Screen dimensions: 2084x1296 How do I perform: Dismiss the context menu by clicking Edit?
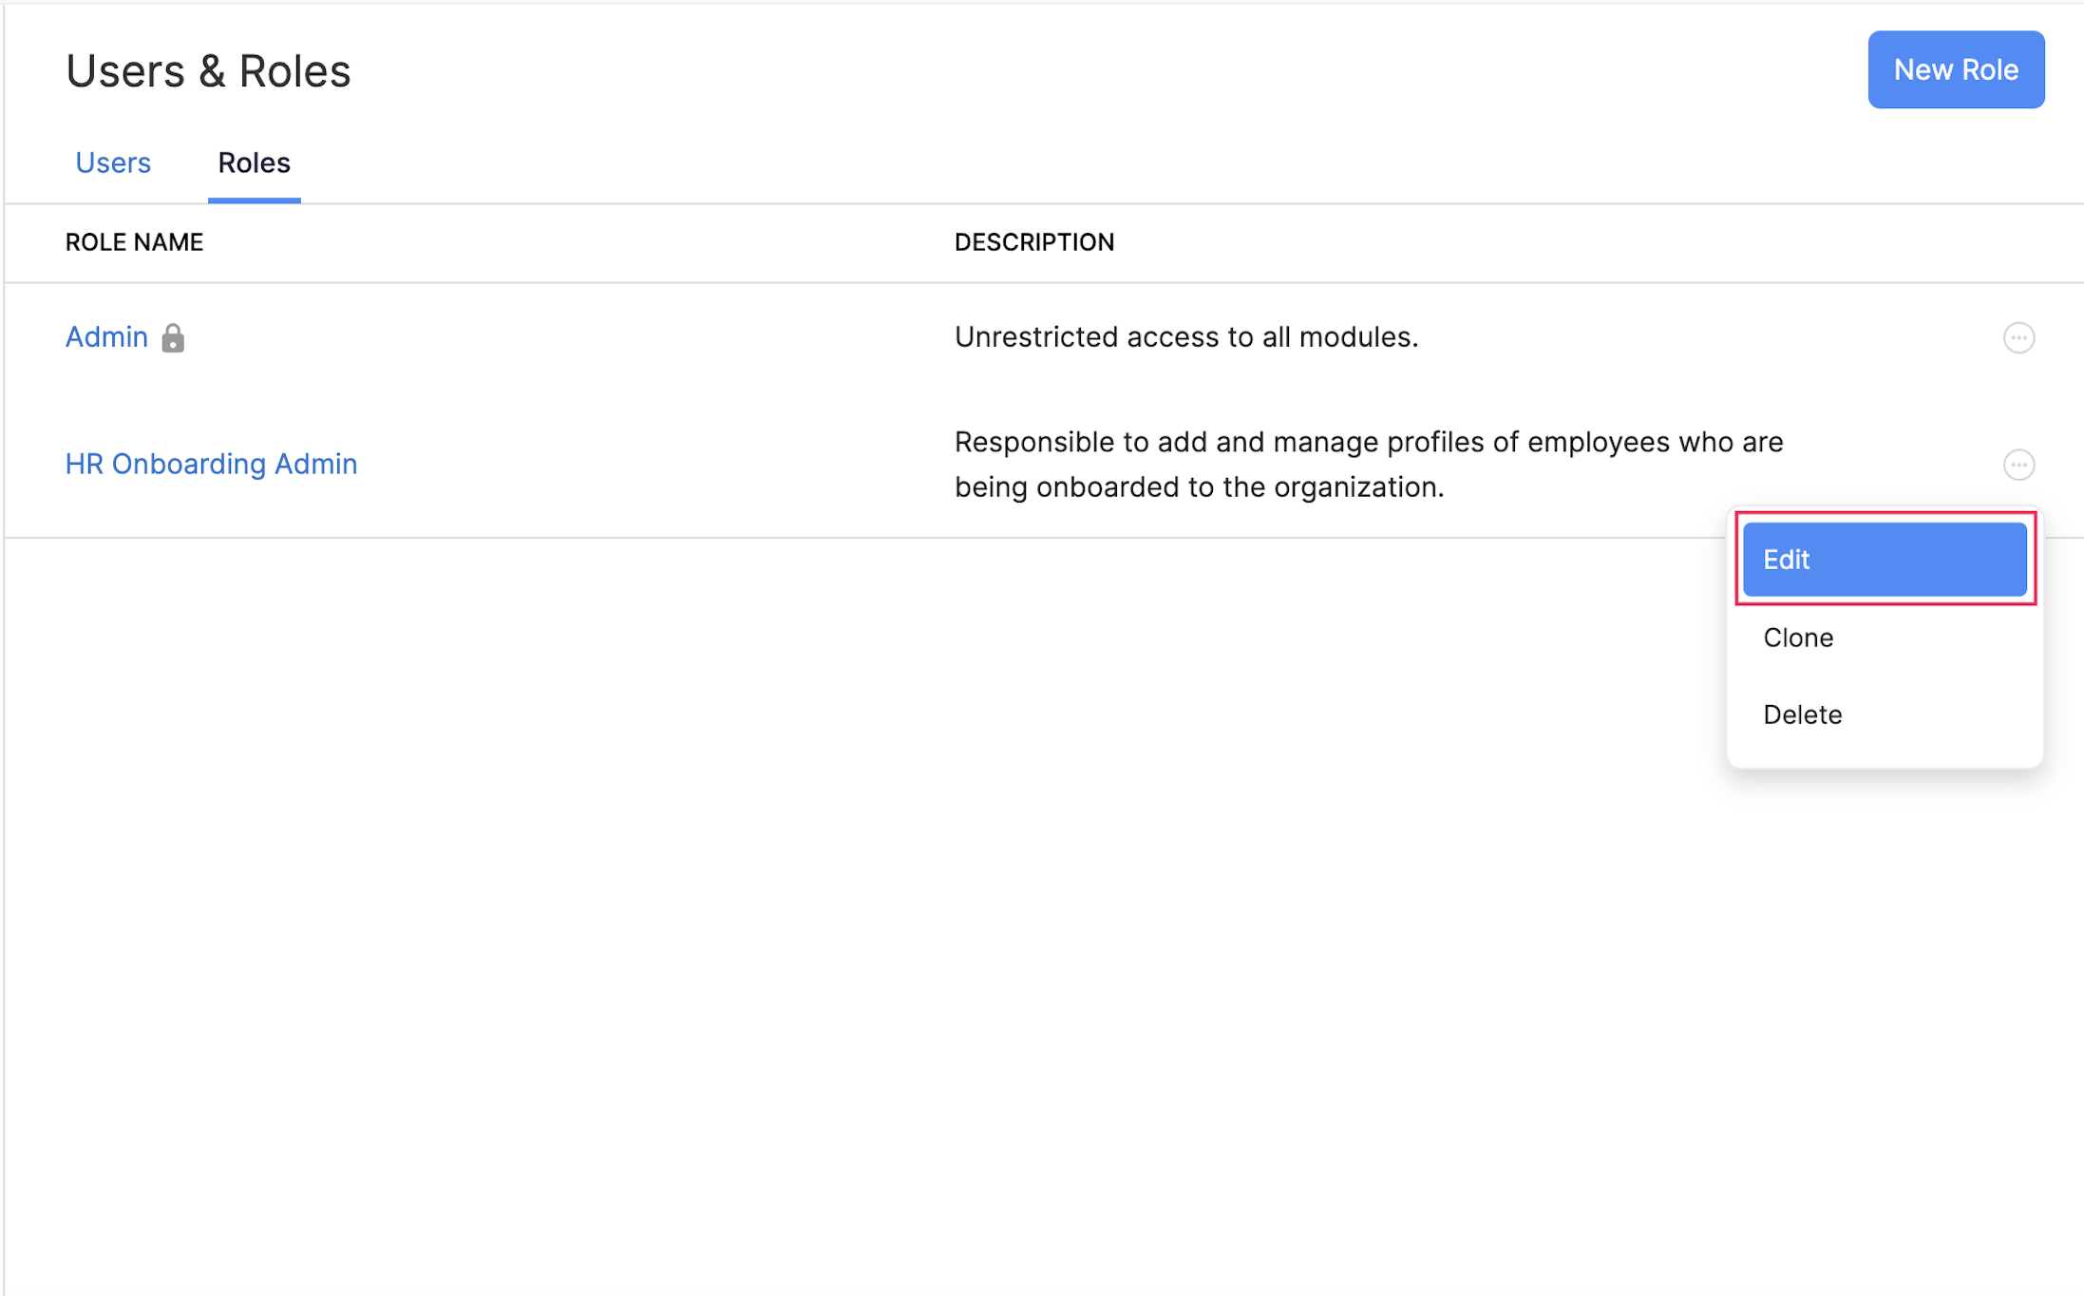[1884, 559]
